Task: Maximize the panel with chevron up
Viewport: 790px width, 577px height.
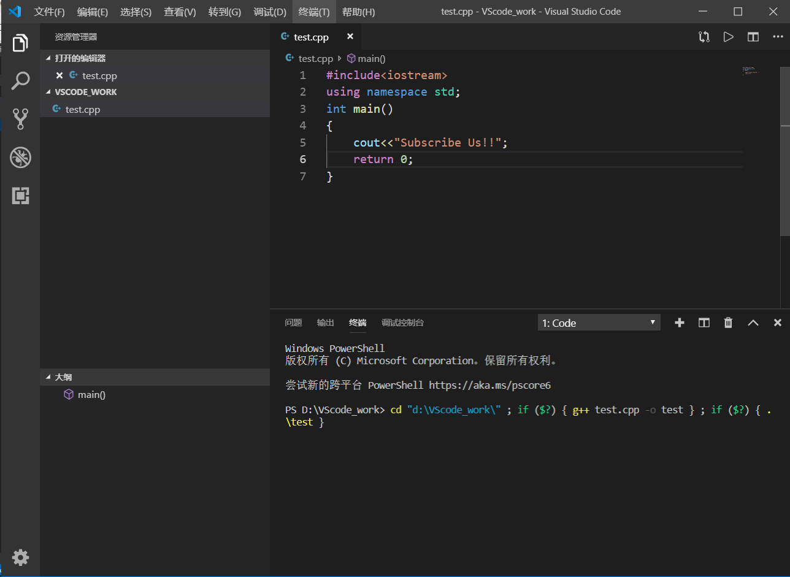Action: [753, 323]
